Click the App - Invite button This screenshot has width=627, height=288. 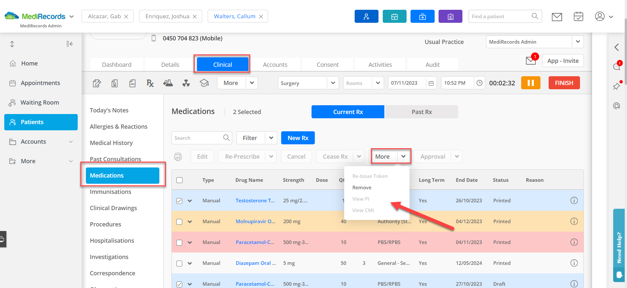(x=563, y=61)
